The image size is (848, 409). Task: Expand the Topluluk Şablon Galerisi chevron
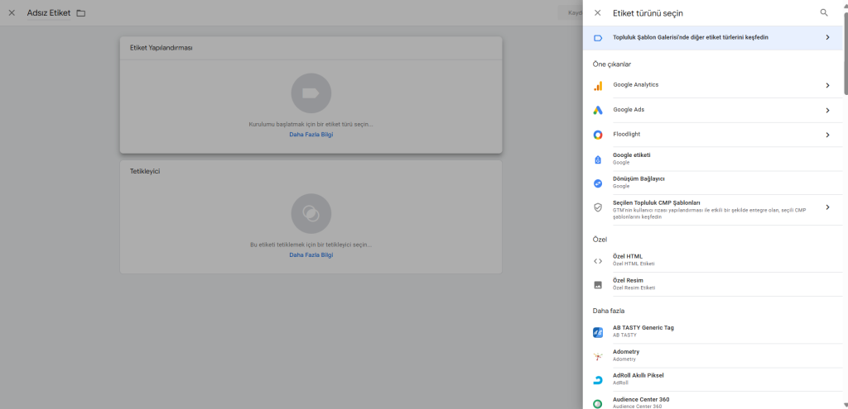pos(827,38)
